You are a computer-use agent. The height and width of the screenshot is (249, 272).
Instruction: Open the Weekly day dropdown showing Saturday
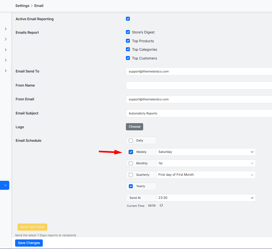tap(206, 152)
